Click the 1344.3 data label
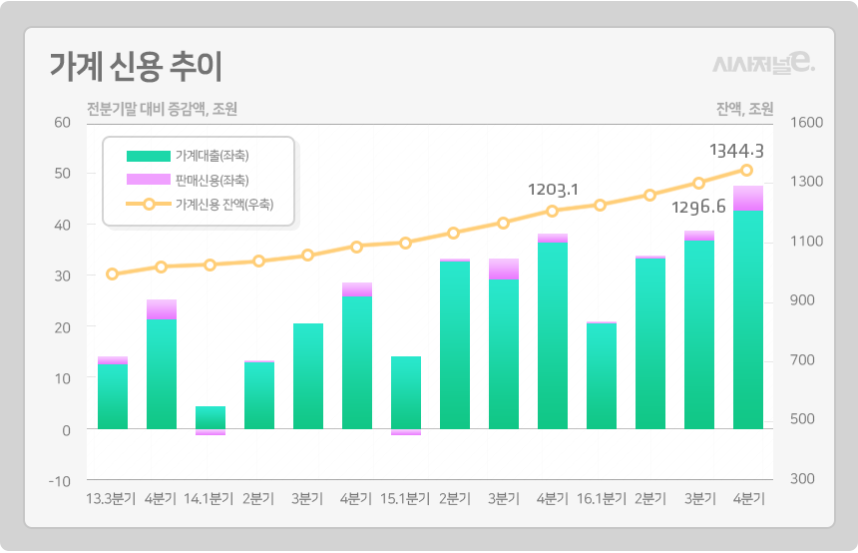The width and height of the screenshot is (858, 553). pos(736,151)
